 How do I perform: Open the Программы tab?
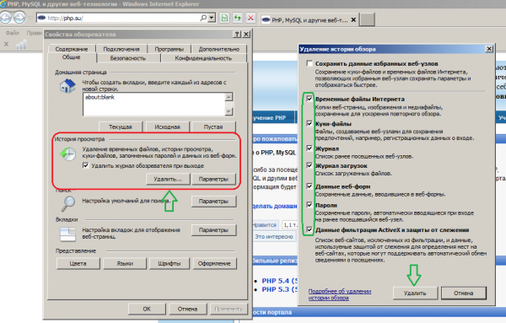tap(170, 49)
